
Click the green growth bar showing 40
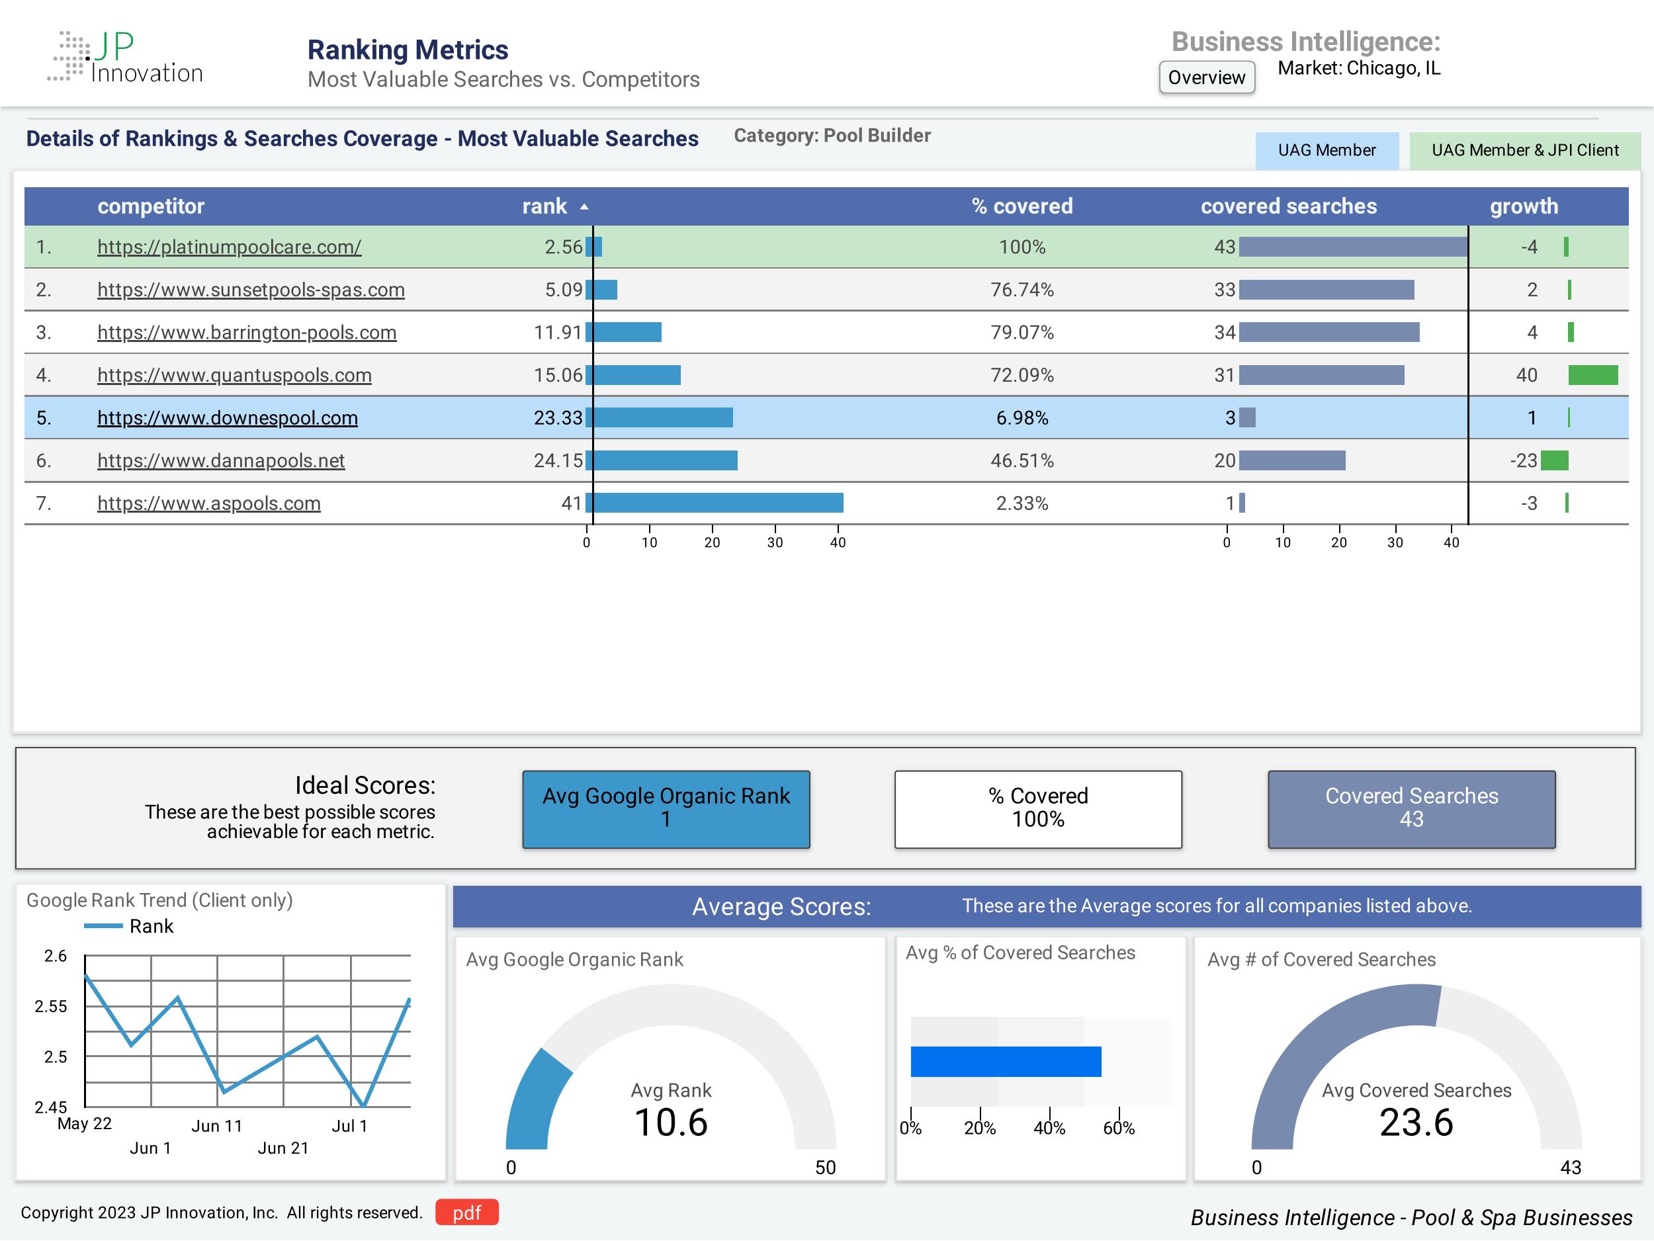1592,374
